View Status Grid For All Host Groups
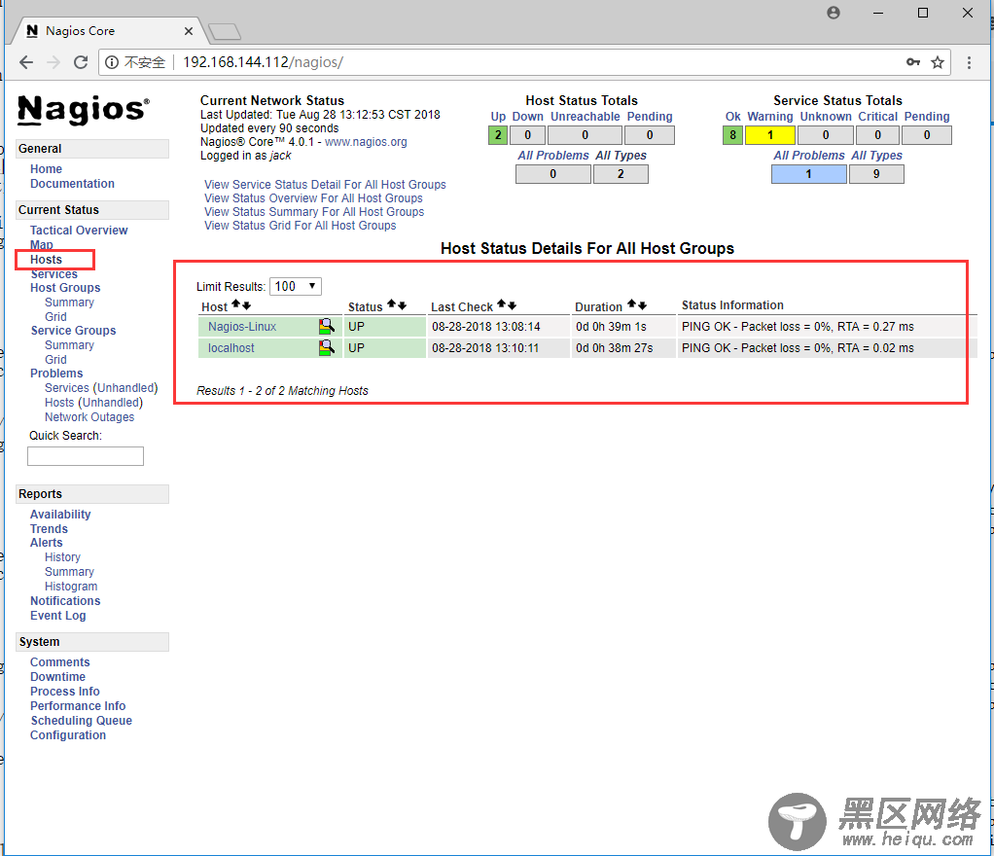Viewport: 994px width, 856px height. [x=300, y=225]
